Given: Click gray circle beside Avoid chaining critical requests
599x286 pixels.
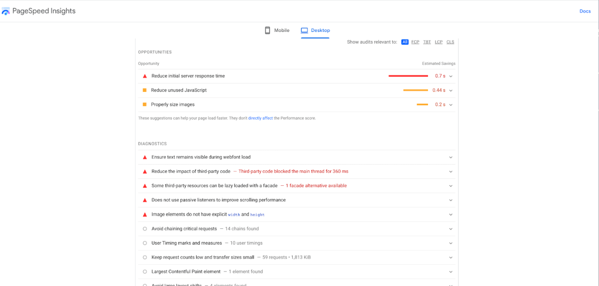Looking at the screenshot, I should tap(145, 229).
